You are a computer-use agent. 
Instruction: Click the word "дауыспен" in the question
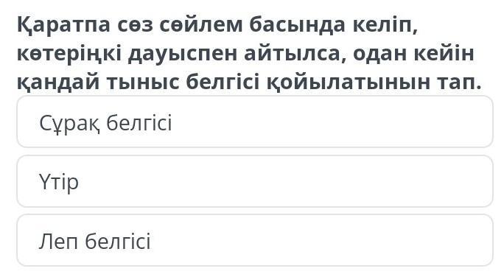coord(183,55)
